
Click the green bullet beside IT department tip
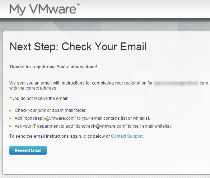tap(10, 126)
